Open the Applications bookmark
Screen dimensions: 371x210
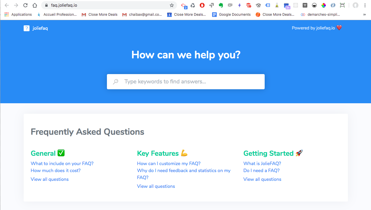click(18, 15)
